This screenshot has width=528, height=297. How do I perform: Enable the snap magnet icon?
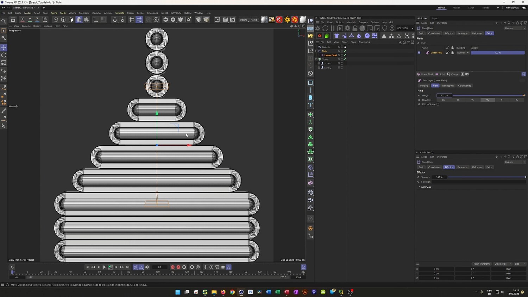115,20
